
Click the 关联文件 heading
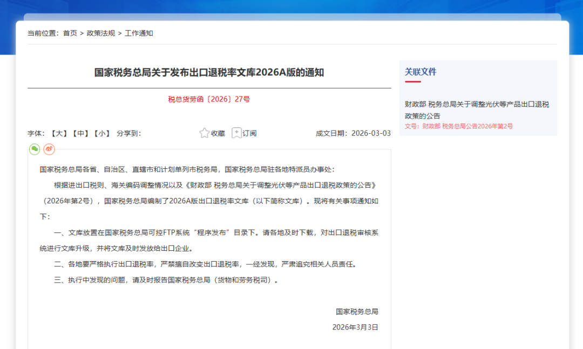[421, 72]
